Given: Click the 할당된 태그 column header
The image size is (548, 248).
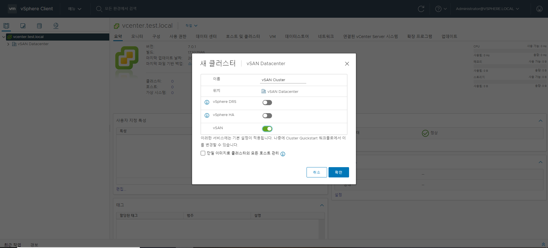Looking at the screenshot, I should 150,215.
